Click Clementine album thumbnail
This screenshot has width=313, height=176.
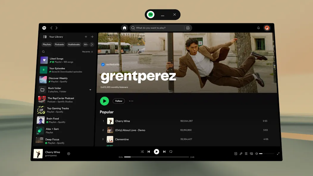click(x=110, y=139)
